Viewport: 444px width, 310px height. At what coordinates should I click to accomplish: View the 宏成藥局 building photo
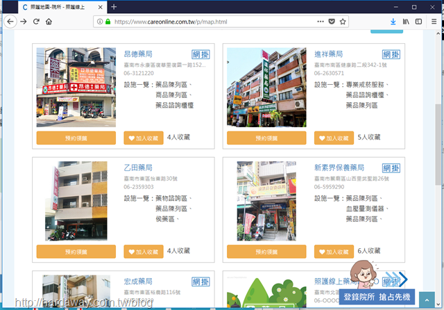pyautogui.click(x=76, y=291)
